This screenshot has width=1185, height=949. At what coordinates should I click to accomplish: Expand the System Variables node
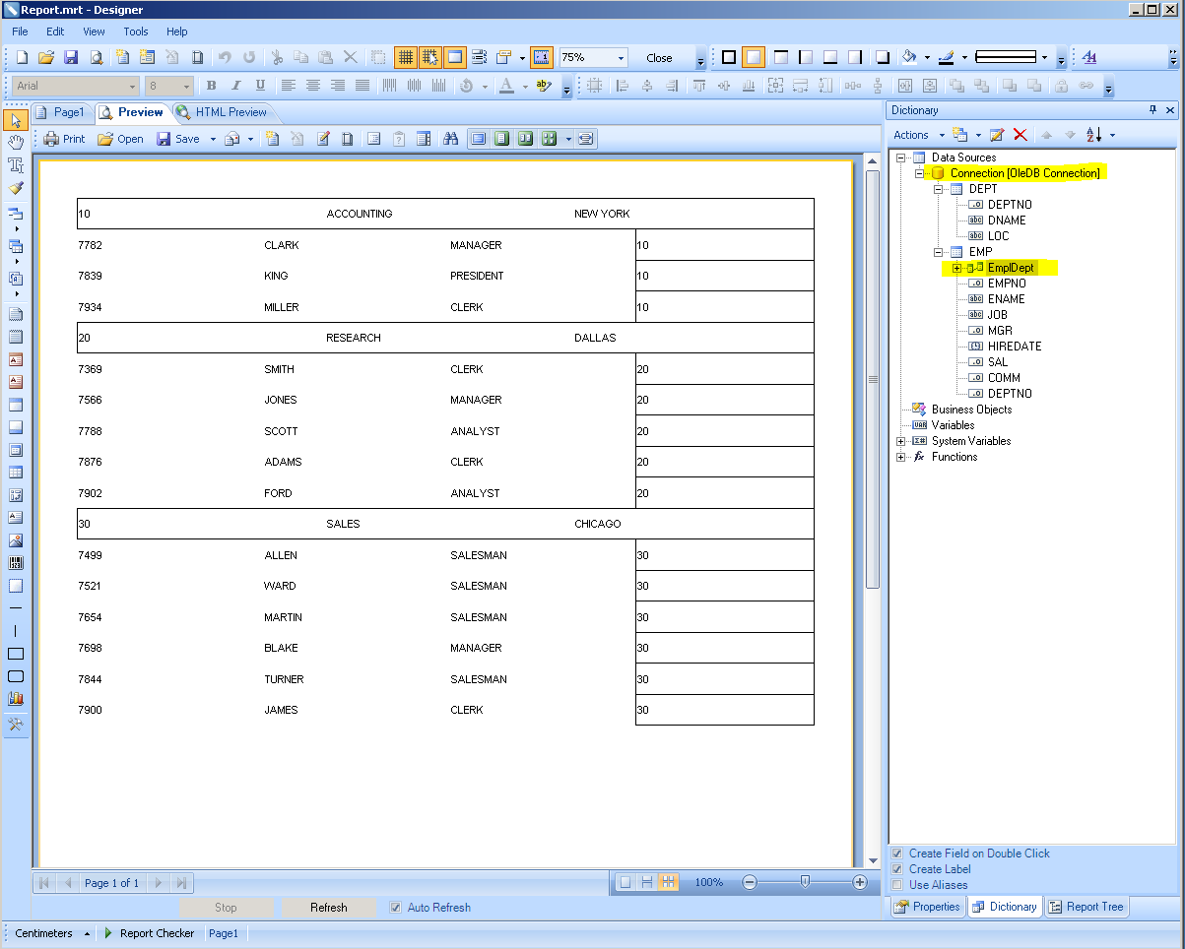900,441
